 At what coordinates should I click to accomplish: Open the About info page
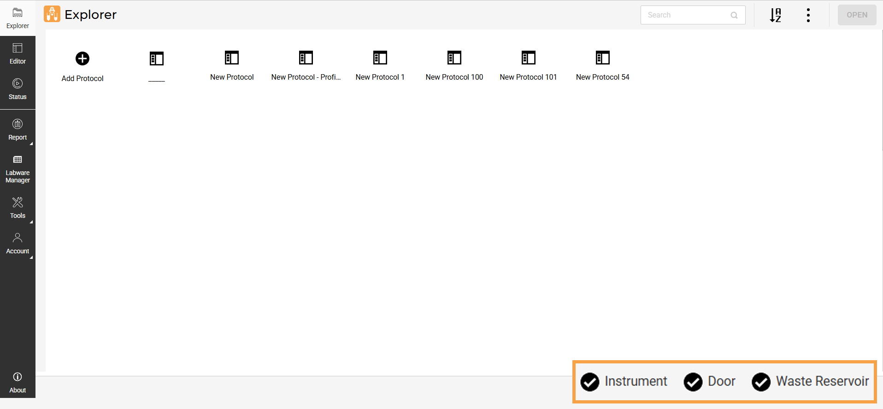pyautogui.click(x=18, y=382)
